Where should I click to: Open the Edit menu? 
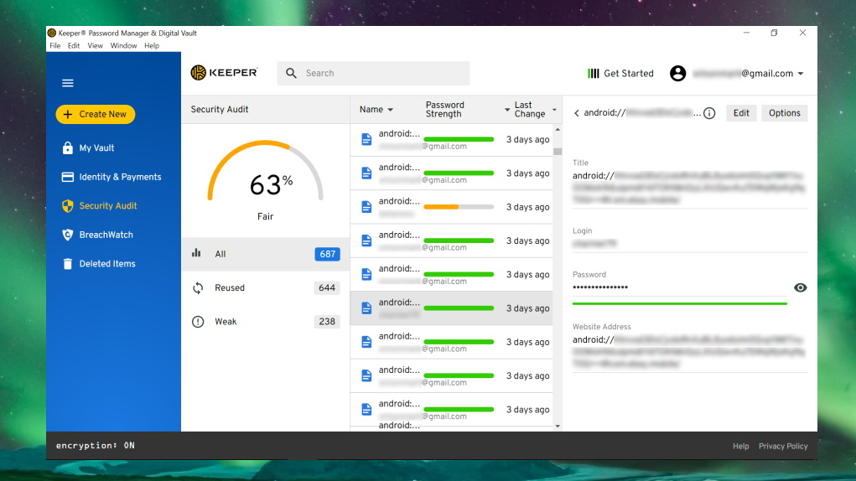click(74, 46)
